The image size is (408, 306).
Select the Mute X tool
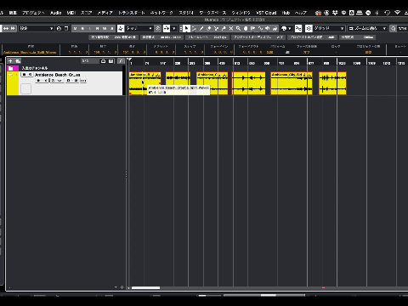point(231,28)
